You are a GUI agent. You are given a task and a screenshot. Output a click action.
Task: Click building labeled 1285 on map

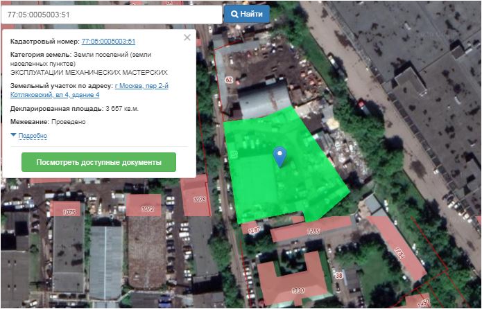pos(313,231)
